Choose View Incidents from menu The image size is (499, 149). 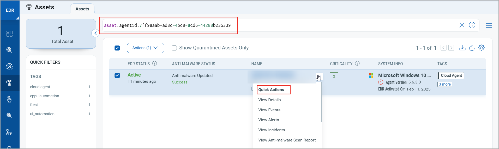(x=272, y=130)
